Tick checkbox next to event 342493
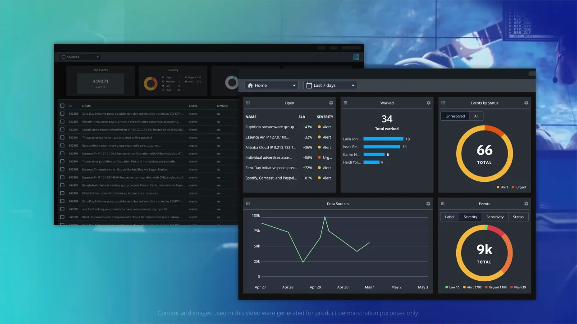 tap(62, 153)
